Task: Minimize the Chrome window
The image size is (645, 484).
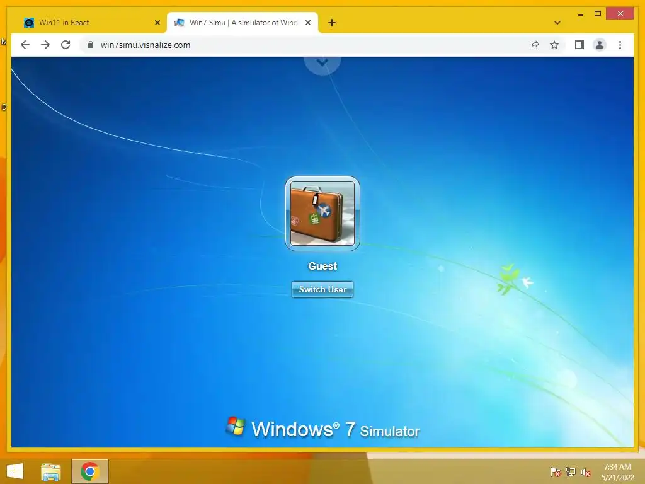Action: tap(580, 14)
